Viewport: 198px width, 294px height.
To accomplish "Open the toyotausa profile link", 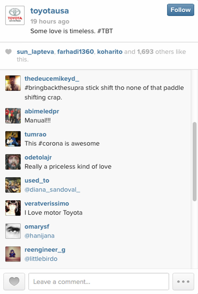I will click(x=49, y=11).
